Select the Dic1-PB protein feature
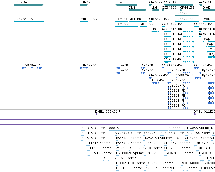Screen dimensions: 215x172 [143, 68]
